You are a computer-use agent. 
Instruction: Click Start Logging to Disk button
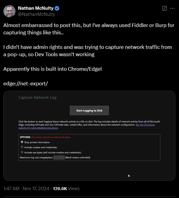89,111
